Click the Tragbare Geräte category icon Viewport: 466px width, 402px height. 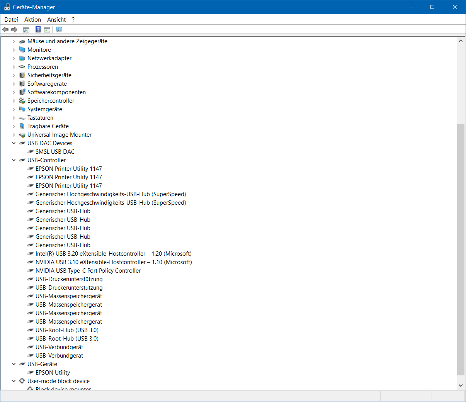(22, 126)
